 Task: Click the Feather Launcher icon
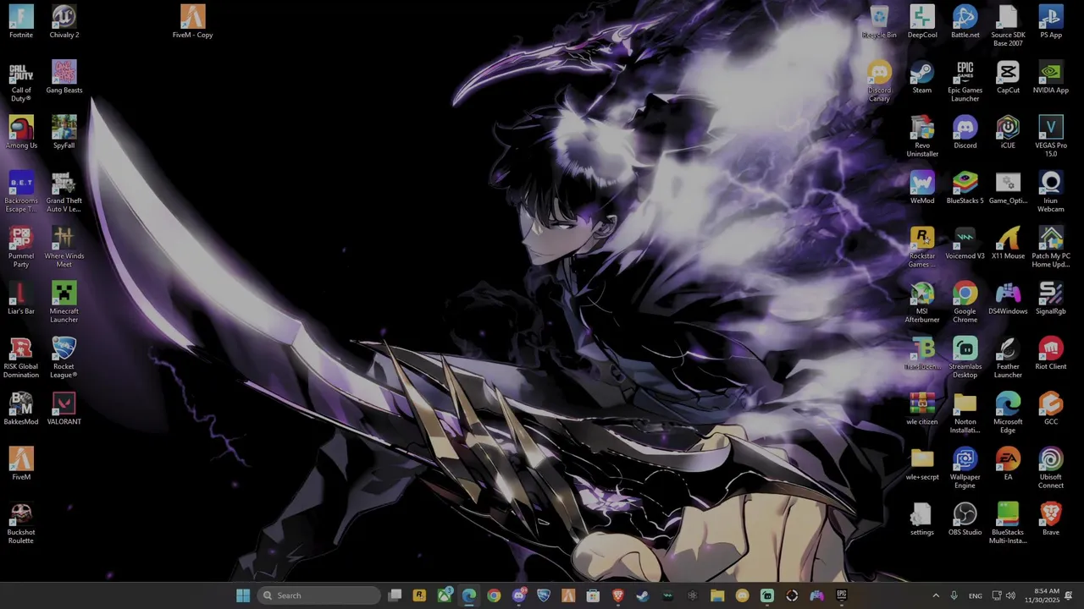1008,358
